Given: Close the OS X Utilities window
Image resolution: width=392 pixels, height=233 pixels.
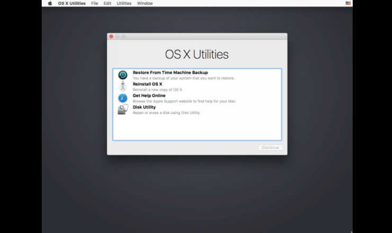Looking at the screenshot, I should pos(111,37).
